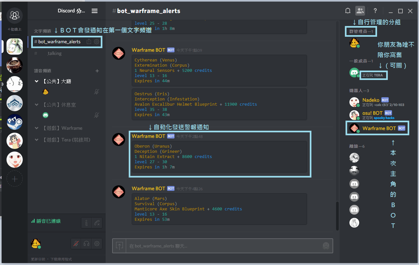Upload a file with the arrow button
This screenshot has width=419, height=265.
click(119, 246)
